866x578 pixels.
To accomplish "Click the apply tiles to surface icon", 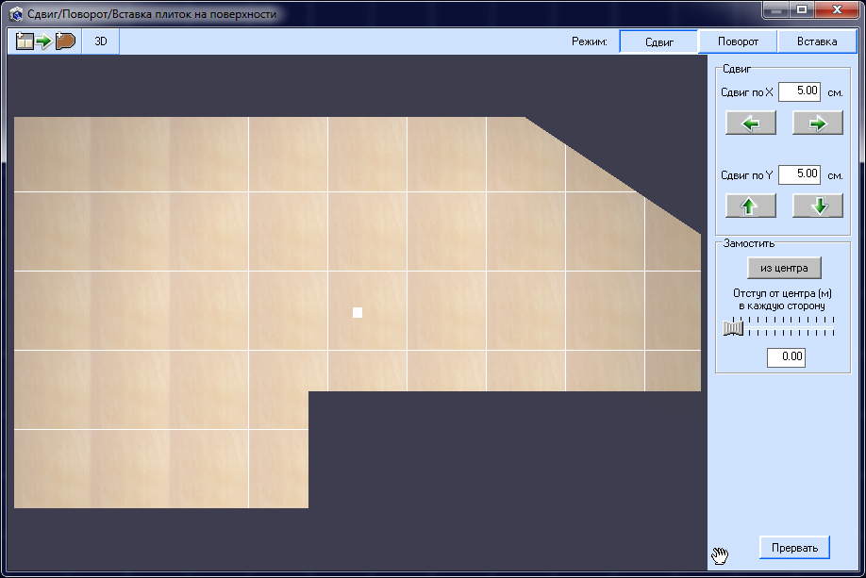I will pyautogui.click(x=45, y=41).
